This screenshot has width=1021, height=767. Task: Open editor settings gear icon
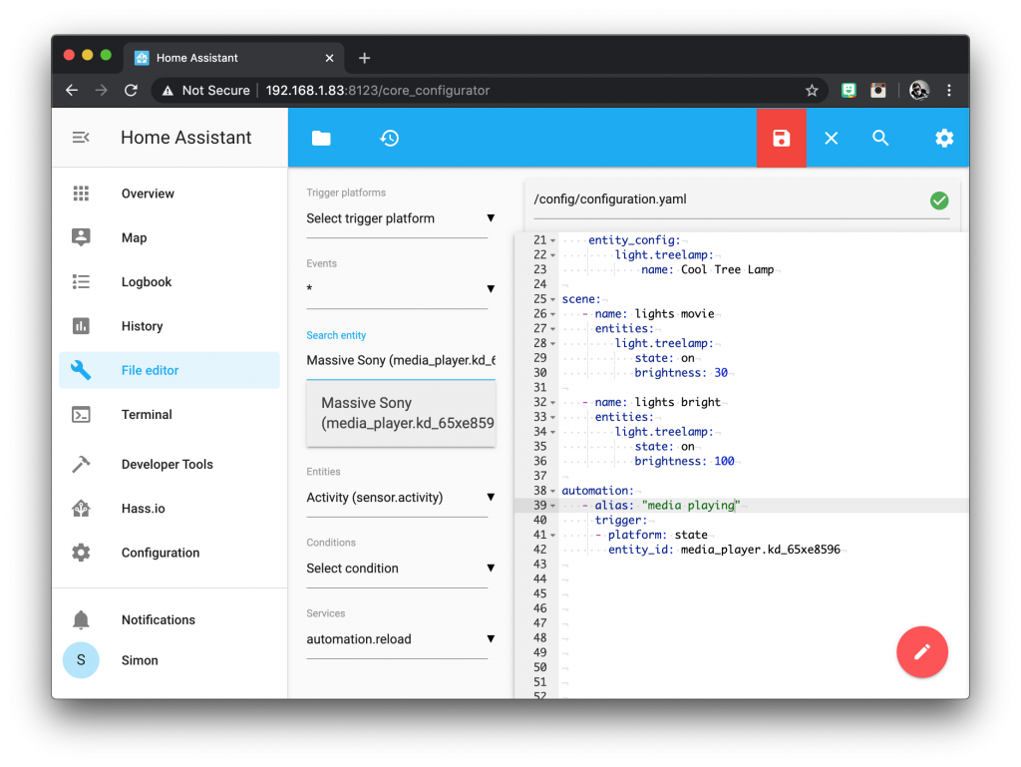[x=944, y=138]
